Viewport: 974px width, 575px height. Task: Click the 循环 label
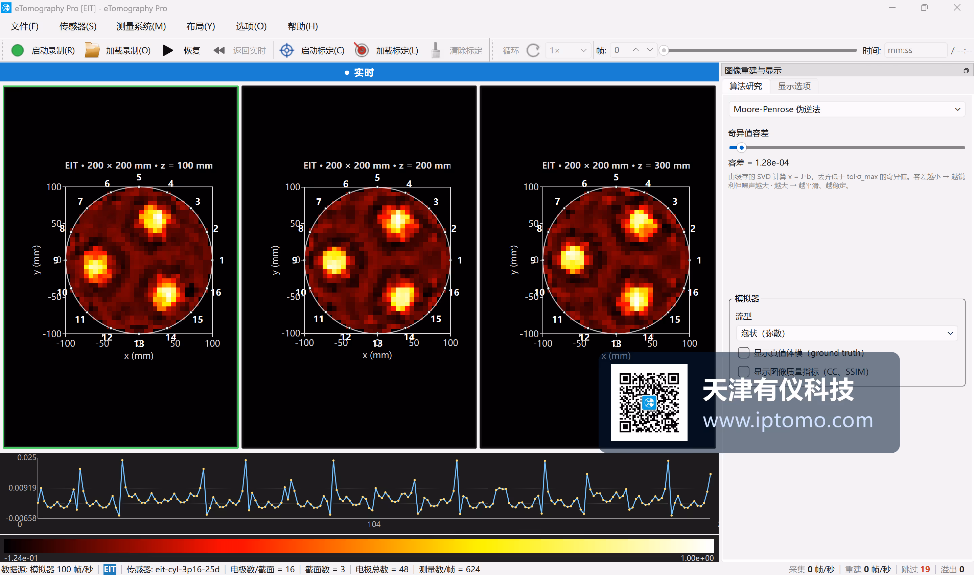pos(510,51)
